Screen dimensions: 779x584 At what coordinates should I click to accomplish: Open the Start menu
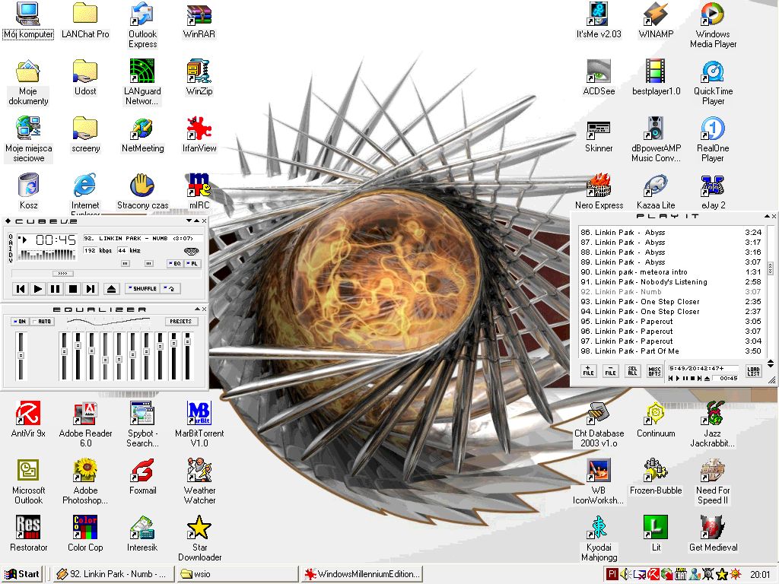pos(23,574)
